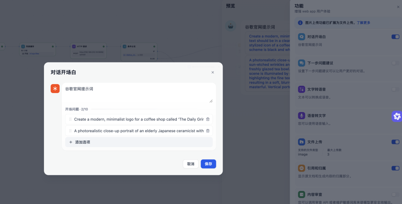The image size is (402, 204).
Task: Click the 语音转文字 microphone icon
Action: pos(301,115)
